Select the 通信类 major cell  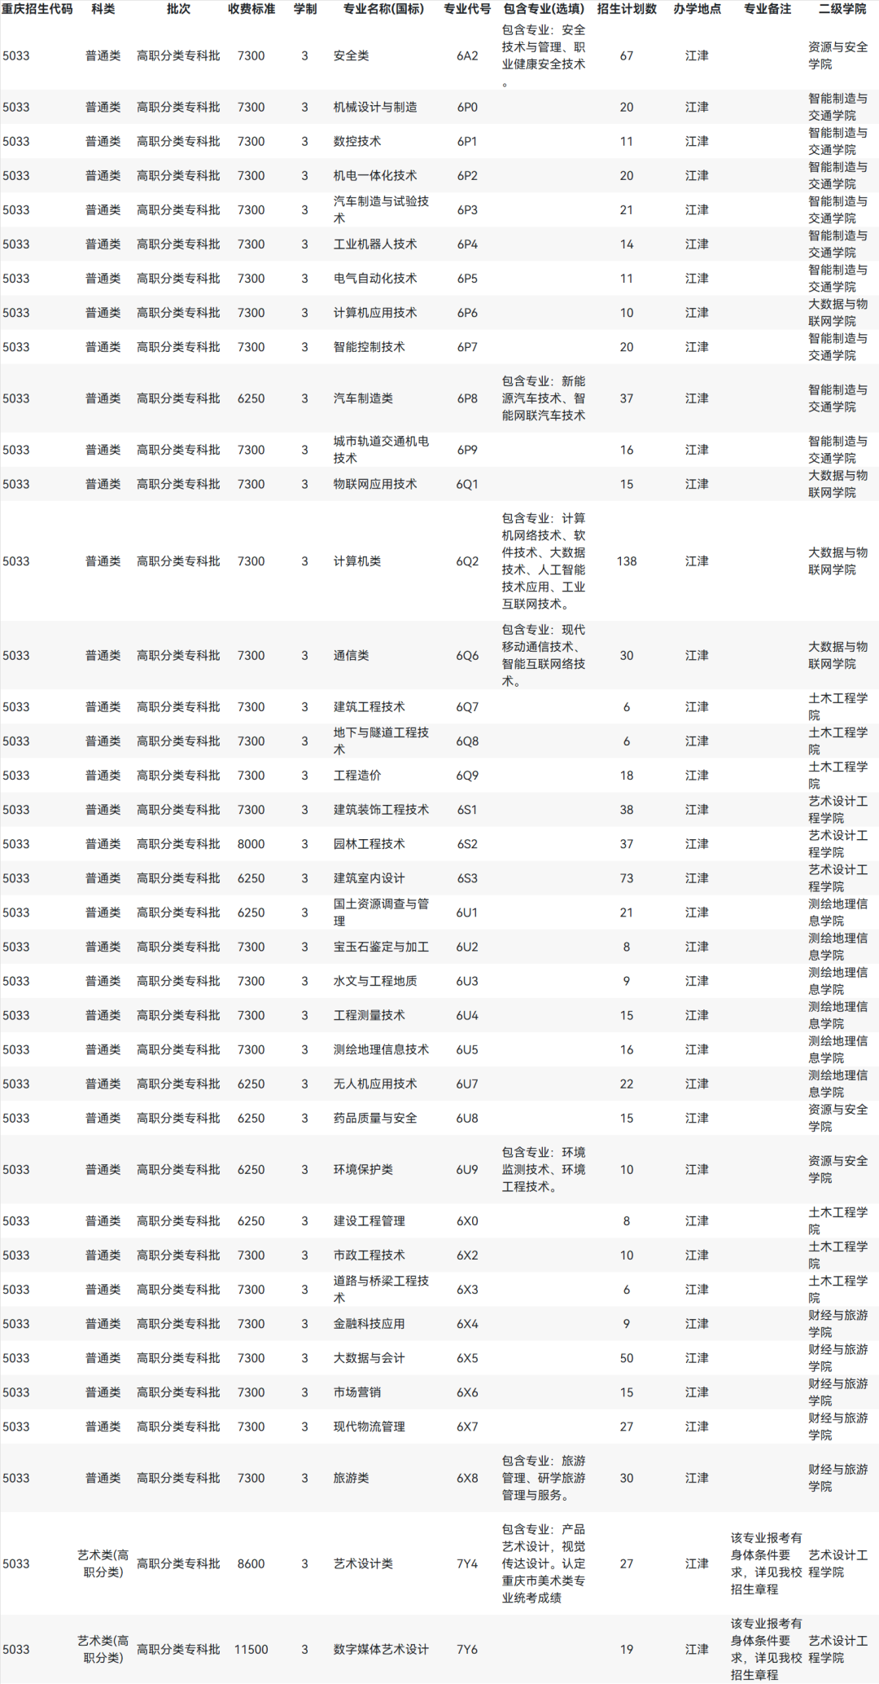click(352, 656)
